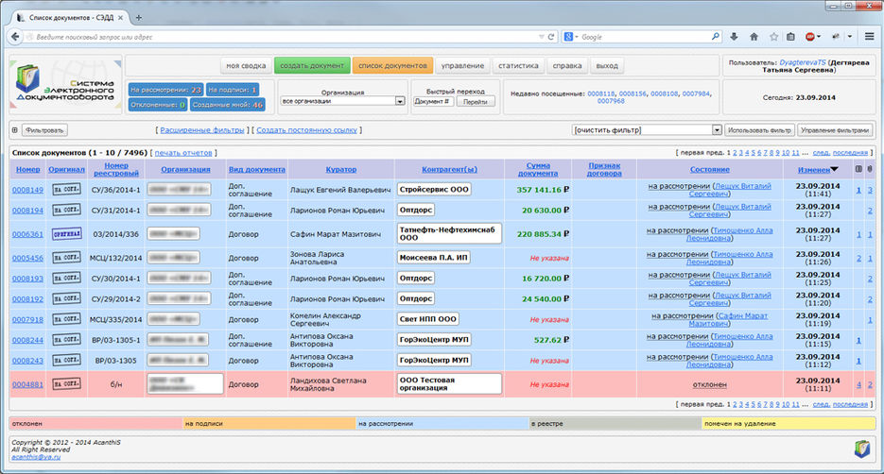Screen dimensions: 884x474
Task: Click the document system logo image
Action: click(65, 85)
